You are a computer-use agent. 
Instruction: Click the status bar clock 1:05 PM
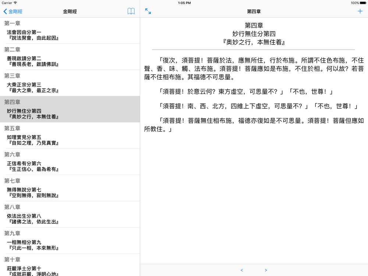[x=184, y=3]
